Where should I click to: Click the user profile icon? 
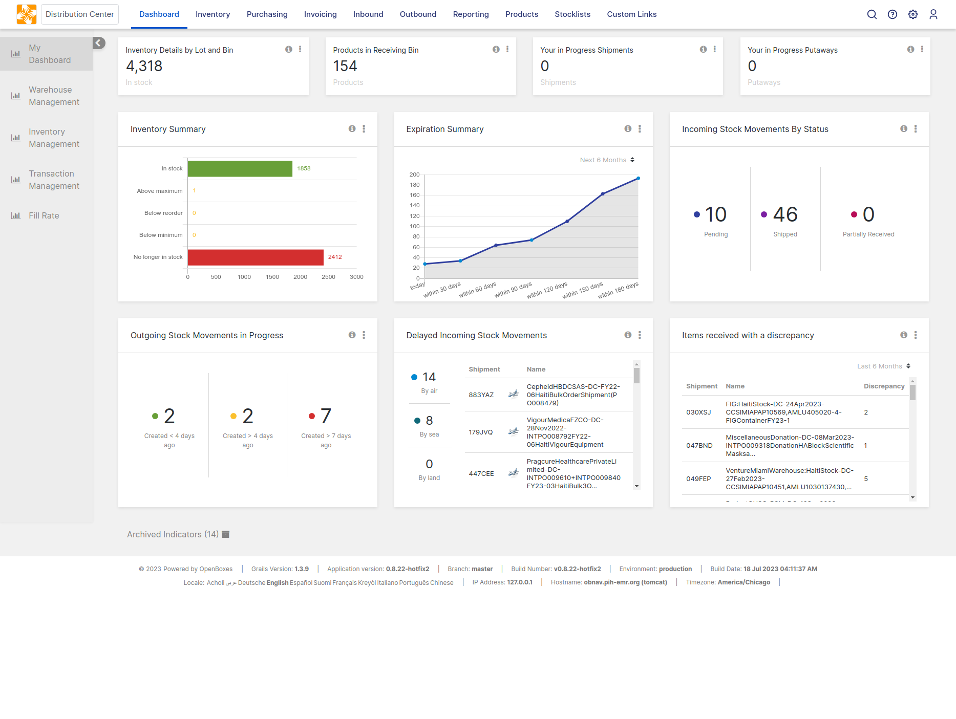click(x=933, y=14)
